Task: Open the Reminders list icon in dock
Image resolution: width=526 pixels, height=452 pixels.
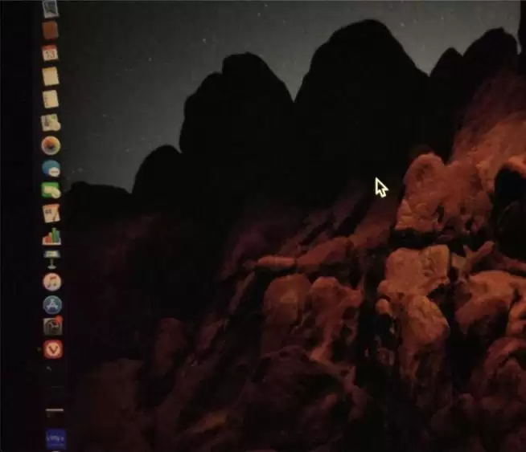Action: [51, 99]
